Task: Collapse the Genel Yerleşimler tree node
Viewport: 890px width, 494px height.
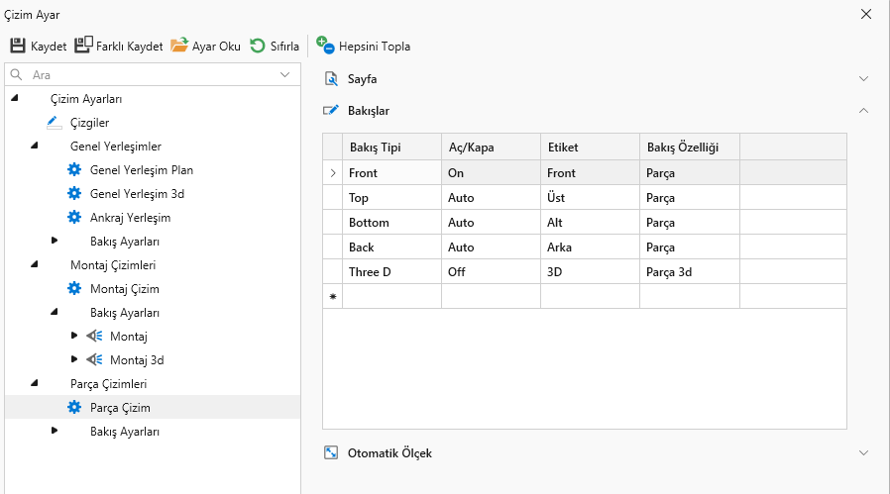Action: pyautogui.click(x=35, y=147)
